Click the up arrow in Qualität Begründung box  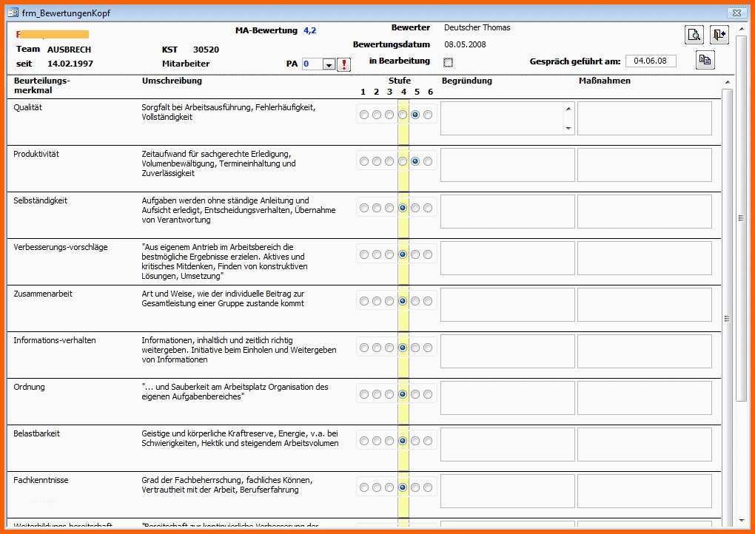click(568, 109)
